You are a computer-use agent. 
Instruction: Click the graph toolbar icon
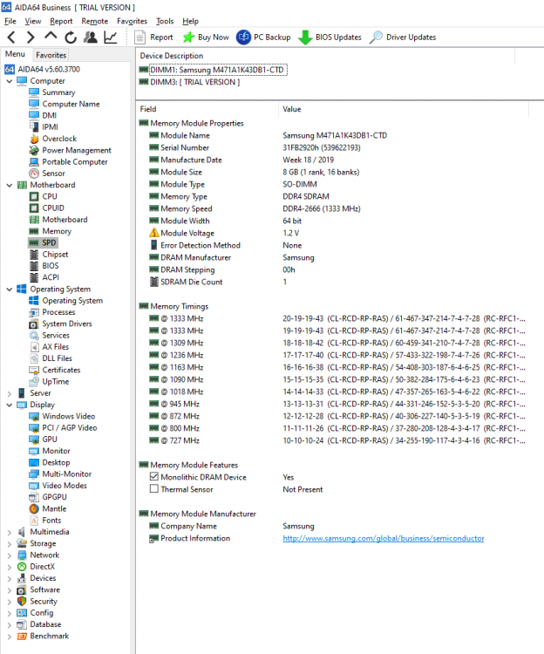tap(111, 37)
